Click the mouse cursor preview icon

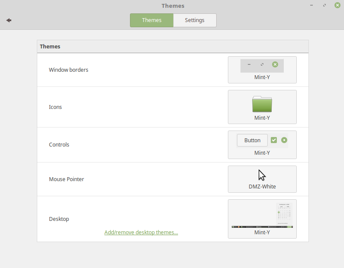(x=262, y=175)
